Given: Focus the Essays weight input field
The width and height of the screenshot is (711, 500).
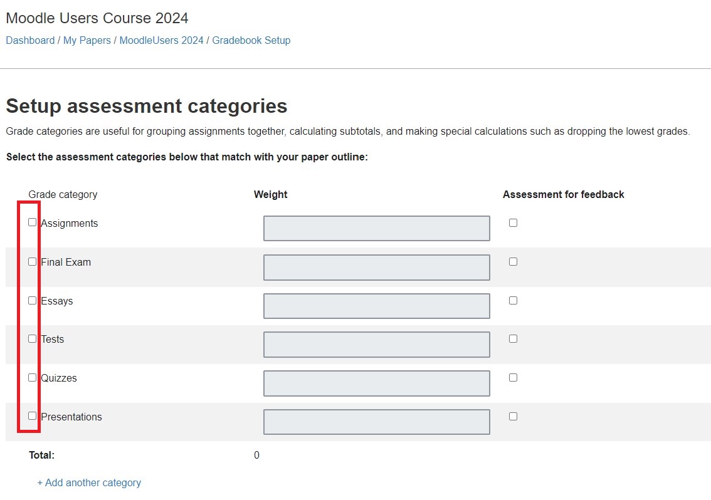Looking at the screenshot, I should 376,306.
